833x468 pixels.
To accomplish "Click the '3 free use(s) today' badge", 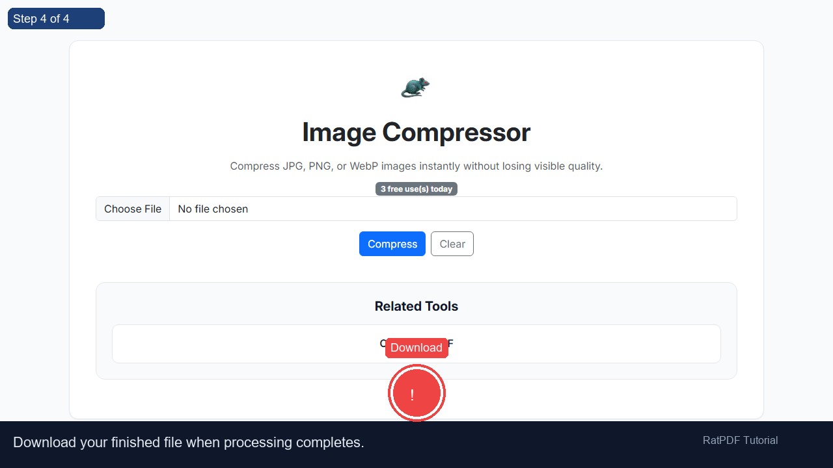I will 416,189.
